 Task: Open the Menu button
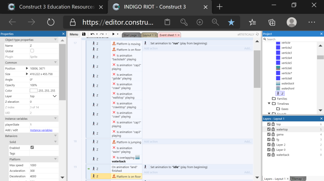74,34
